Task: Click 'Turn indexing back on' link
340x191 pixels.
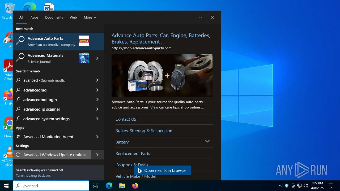Action: tap(33, 175)
